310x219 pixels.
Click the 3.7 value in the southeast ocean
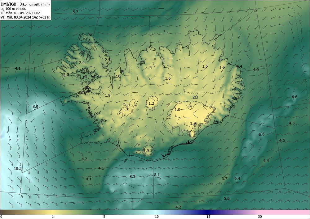coord(224,179)
